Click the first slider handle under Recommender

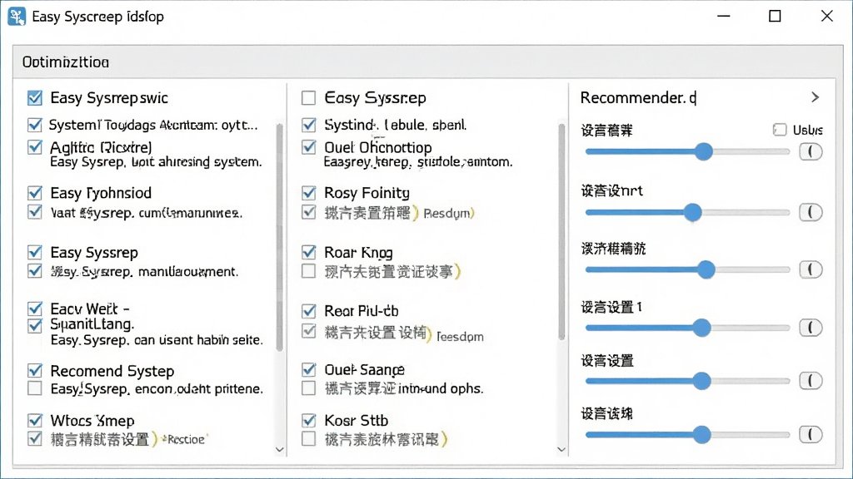tap(703, 151)
